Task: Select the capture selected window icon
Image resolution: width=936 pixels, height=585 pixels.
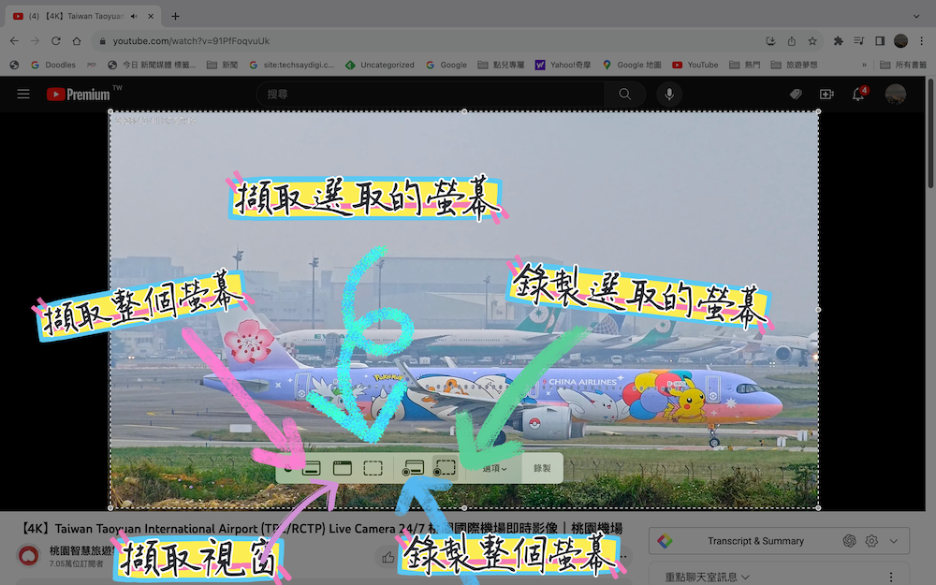Action: [343, 468]
